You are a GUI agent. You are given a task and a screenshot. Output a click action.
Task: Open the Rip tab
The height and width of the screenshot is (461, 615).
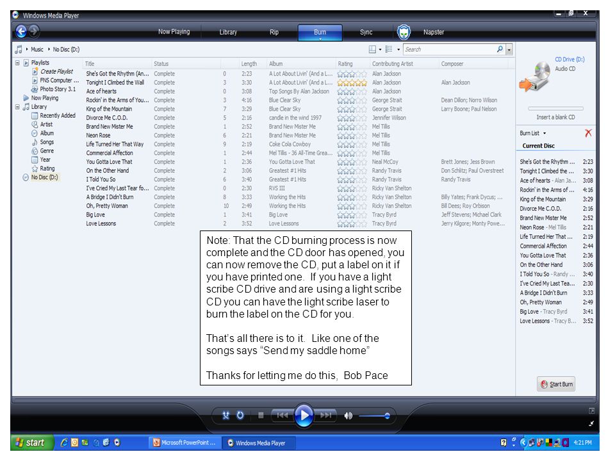[x=274, y=32]
